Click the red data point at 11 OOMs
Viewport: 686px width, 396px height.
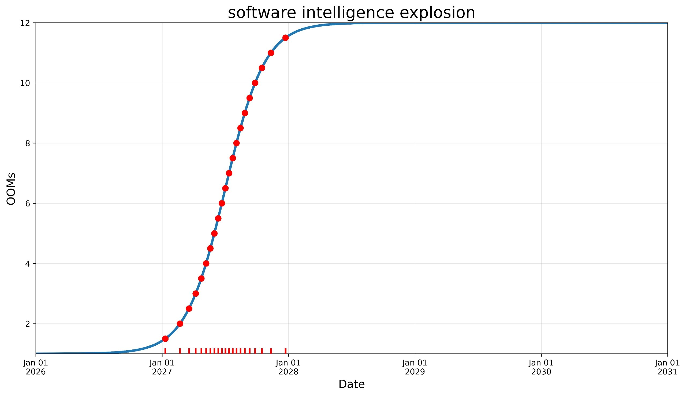click(x=271, y=53)
